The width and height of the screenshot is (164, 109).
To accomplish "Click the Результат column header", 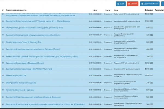I will (x=159, y=10).
